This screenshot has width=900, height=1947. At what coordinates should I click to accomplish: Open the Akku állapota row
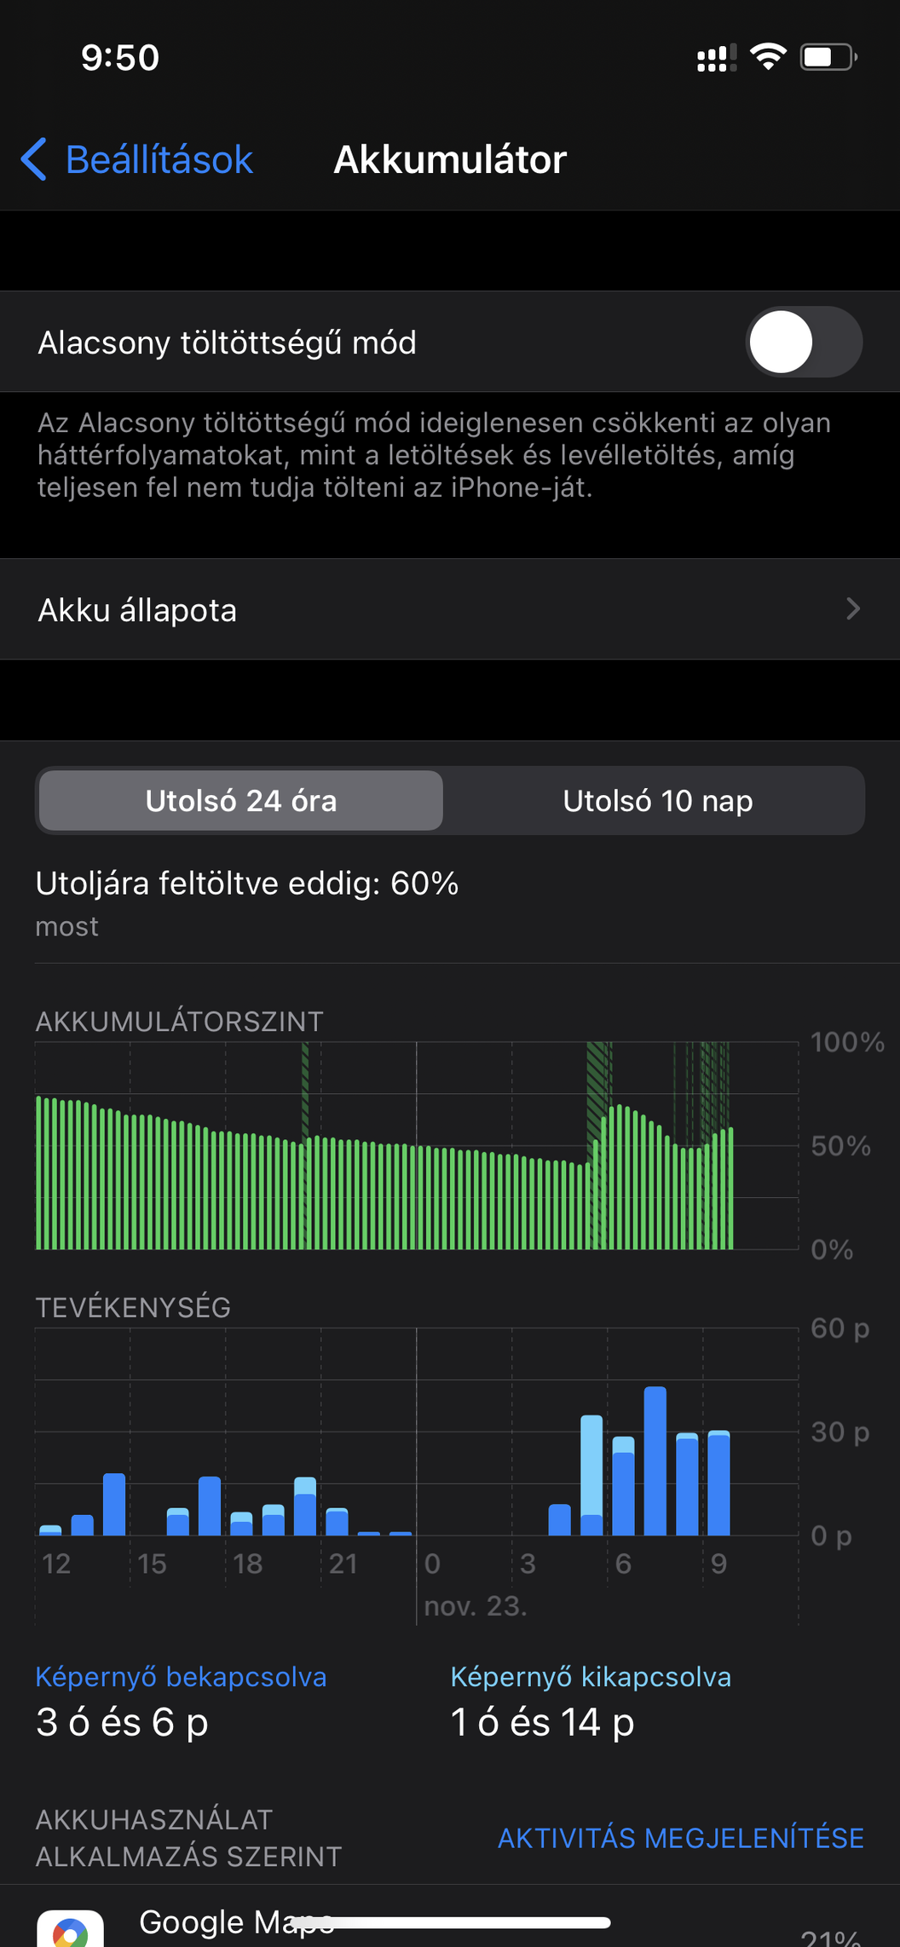450,609
